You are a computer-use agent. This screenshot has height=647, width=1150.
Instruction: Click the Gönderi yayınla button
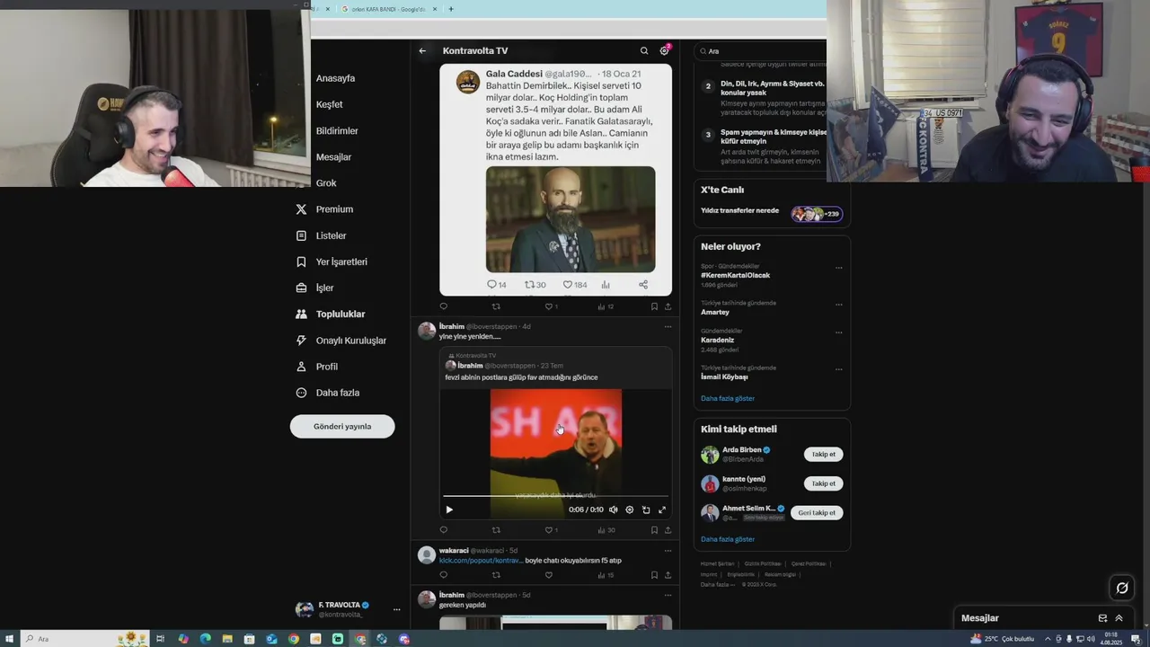(342, 426)
